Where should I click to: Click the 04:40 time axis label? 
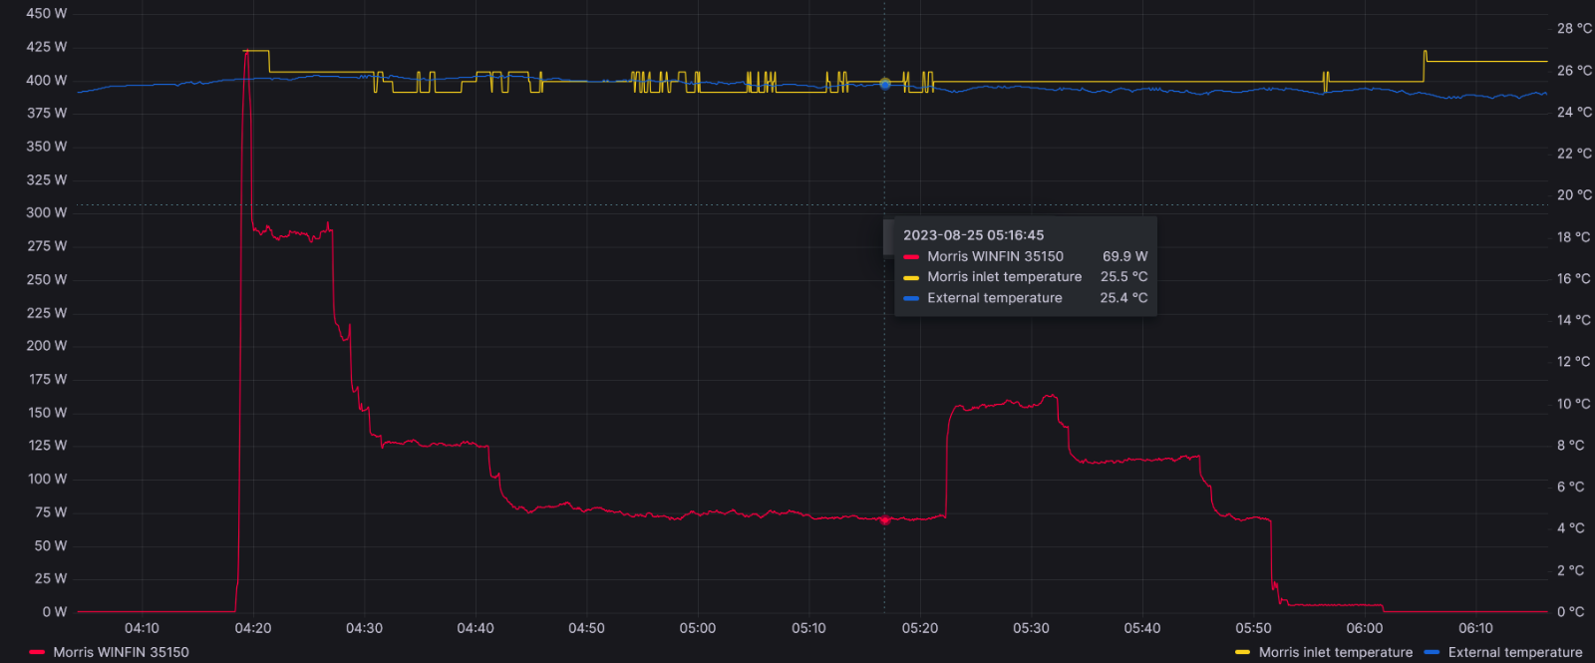coord(476,628)
